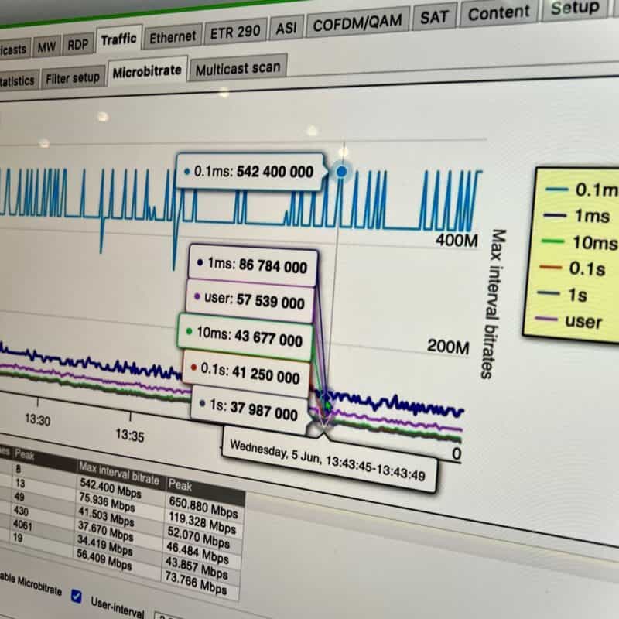Click the 56.409 Mbps table cell
The width and height of the screenshot is (619, 619).
(x=104, y=559)
